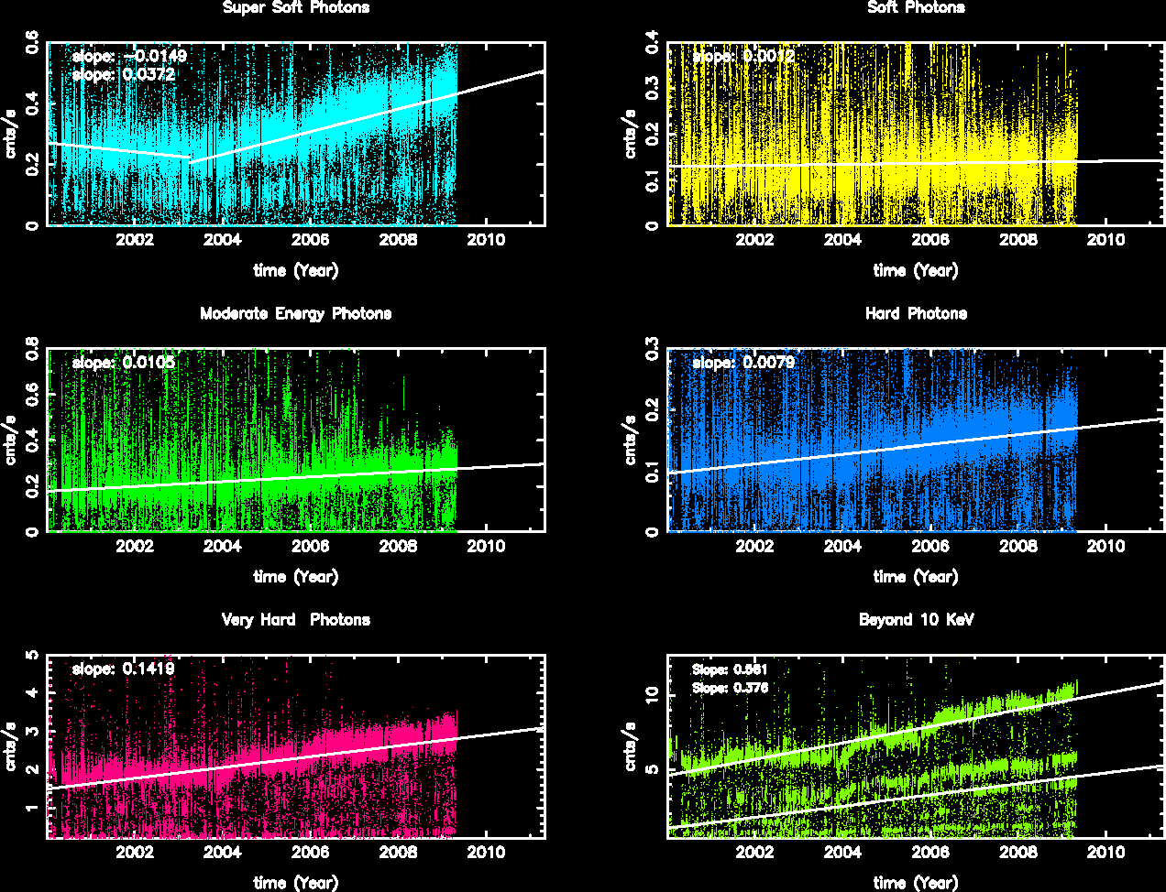
Task: Select the Hard Photons chart title
Action: pyautogui.click(x=916, y=314)
